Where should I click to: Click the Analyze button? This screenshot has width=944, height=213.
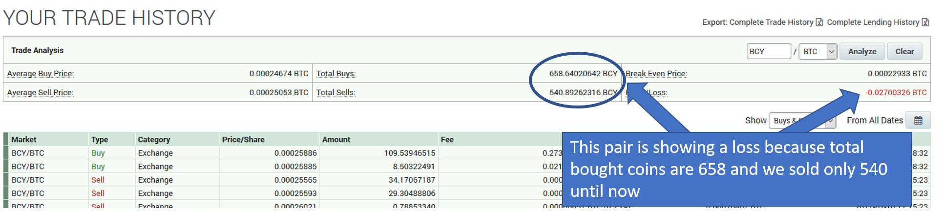point(862,51)
